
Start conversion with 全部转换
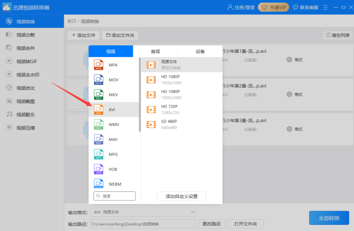[x=329, y=218]
